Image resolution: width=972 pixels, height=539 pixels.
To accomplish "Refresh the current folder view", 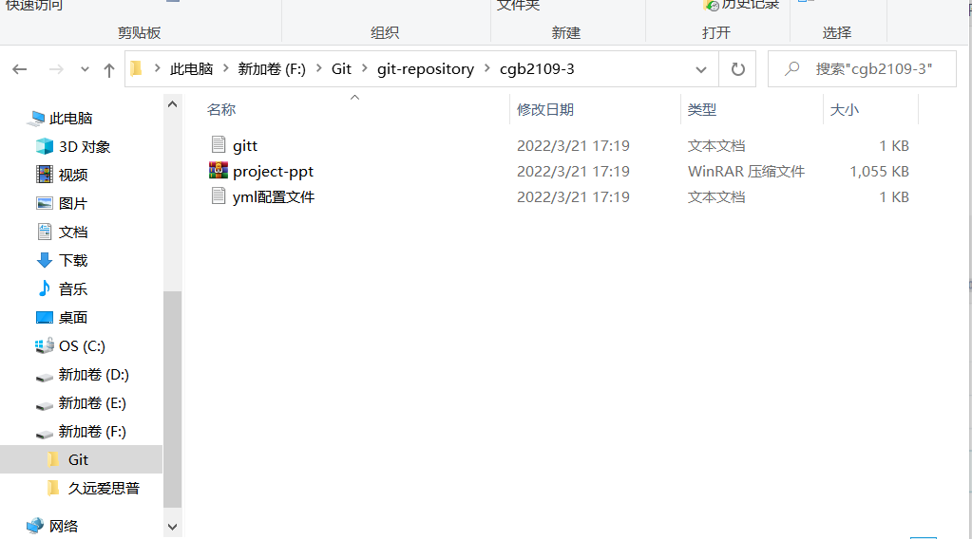I will click(x=737, y=69).
